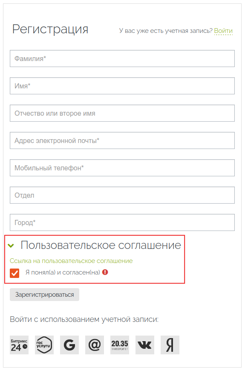Click the 'Город*' input field
245x371 pixels.
122,222
